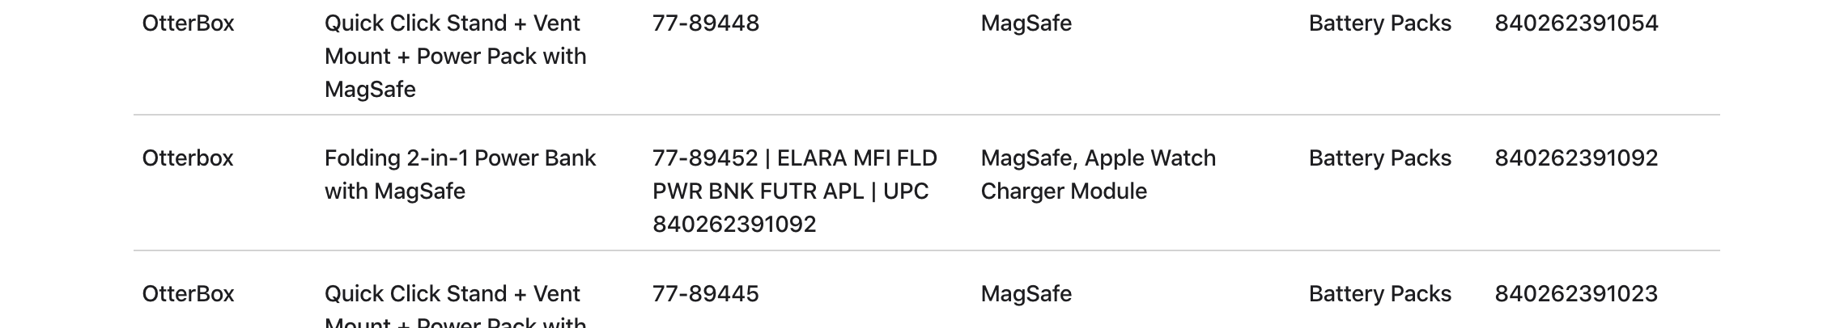Click the Otterbox brand cell for the Folding Power Bank
Viewport: 1823px width, 328px height.
pyautogui.click(x=187, y=158)
